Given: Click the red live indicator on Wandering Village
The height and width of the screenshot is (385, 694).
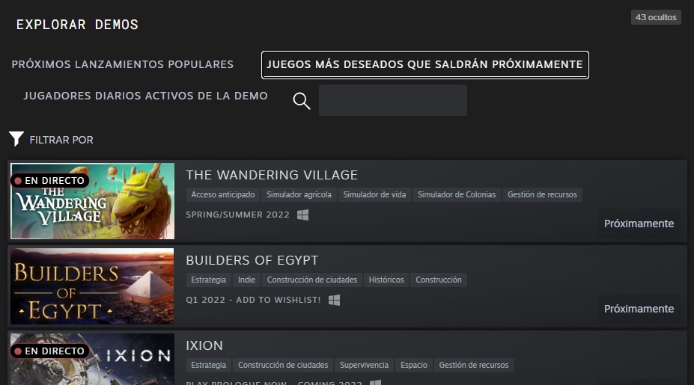Looking at the screenshot, I should pos(18,181).
